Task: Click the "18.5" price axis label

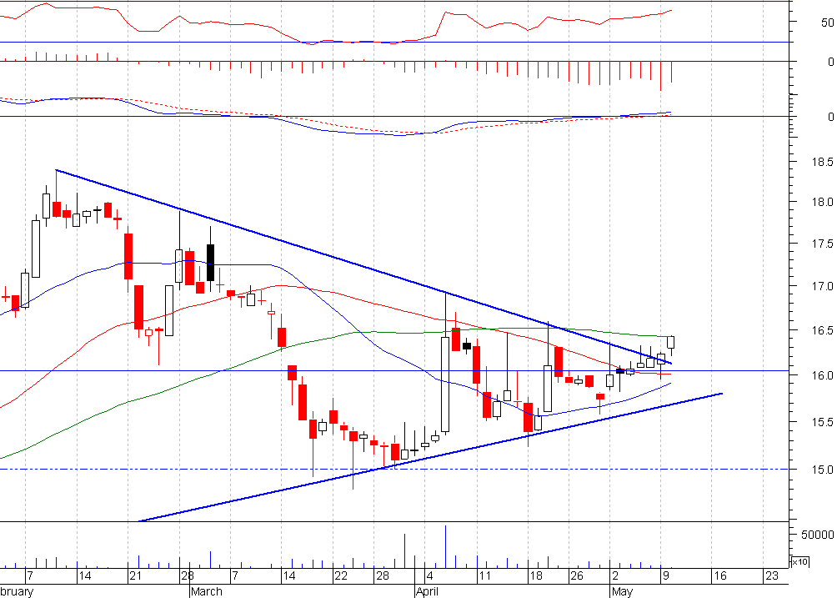Action: (821, 162)
